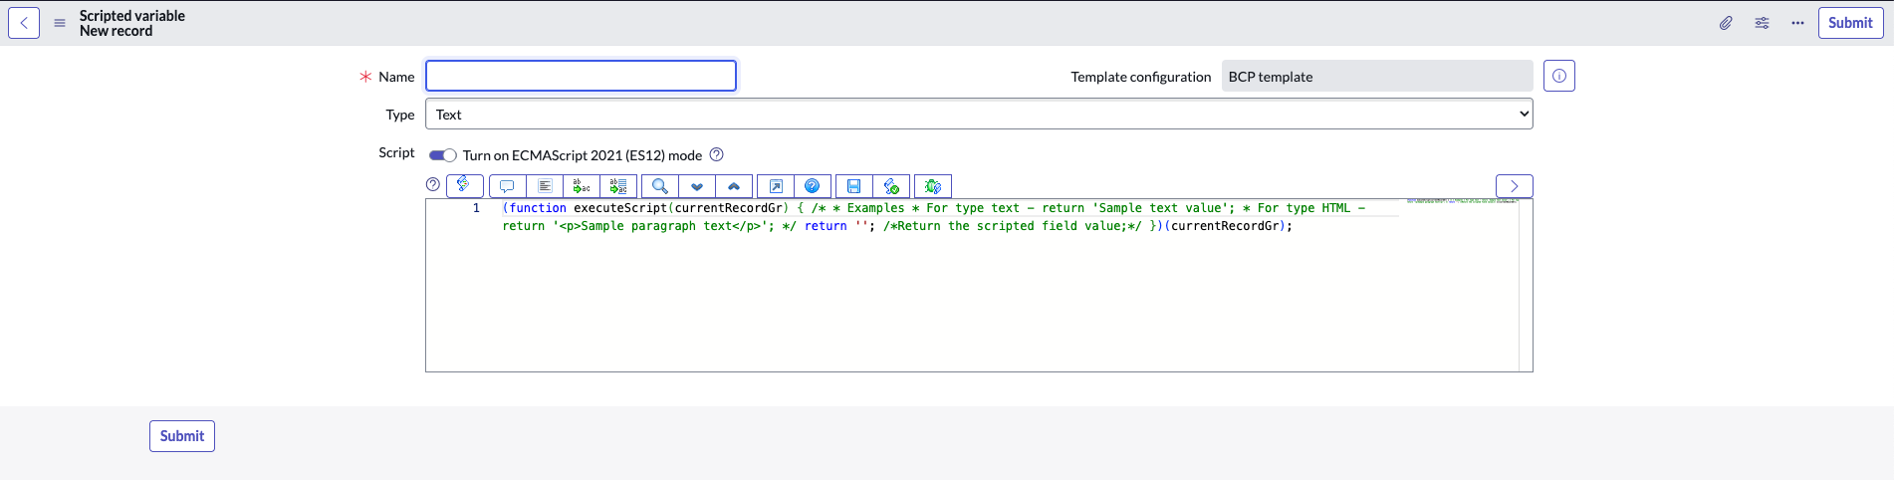Open the Type dropdown showing Text
The image size is (1894, 480).
pos(979,115)
